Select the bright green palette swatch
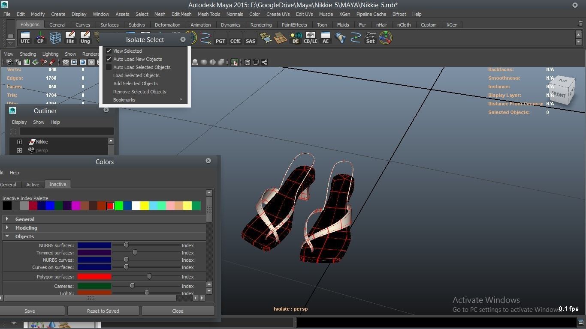This screenshot has width=586, height=329. (x=119, y=206)
